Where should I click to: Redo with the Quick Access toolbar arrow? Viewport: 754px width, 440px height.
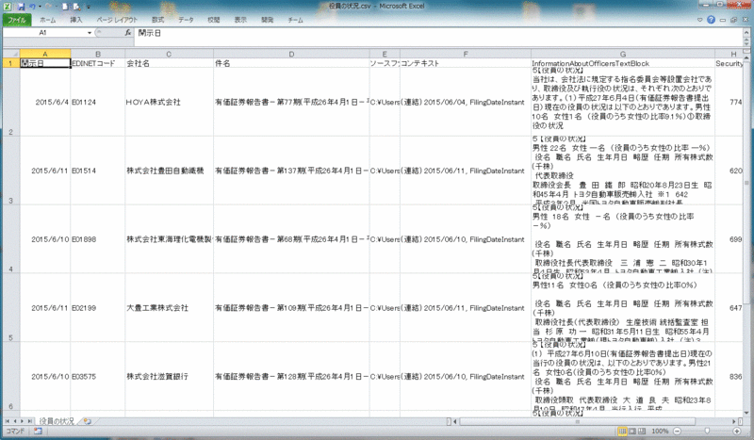pyautogui.click(x=48, y=7)
